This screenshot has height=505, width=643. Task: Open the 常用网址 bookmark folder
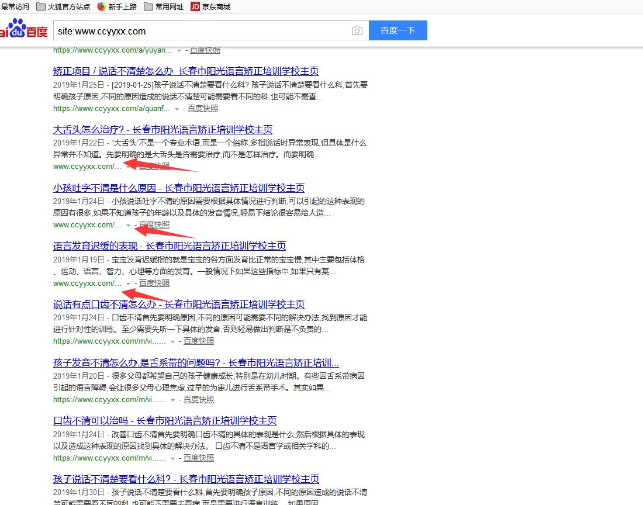coord(164,7)
